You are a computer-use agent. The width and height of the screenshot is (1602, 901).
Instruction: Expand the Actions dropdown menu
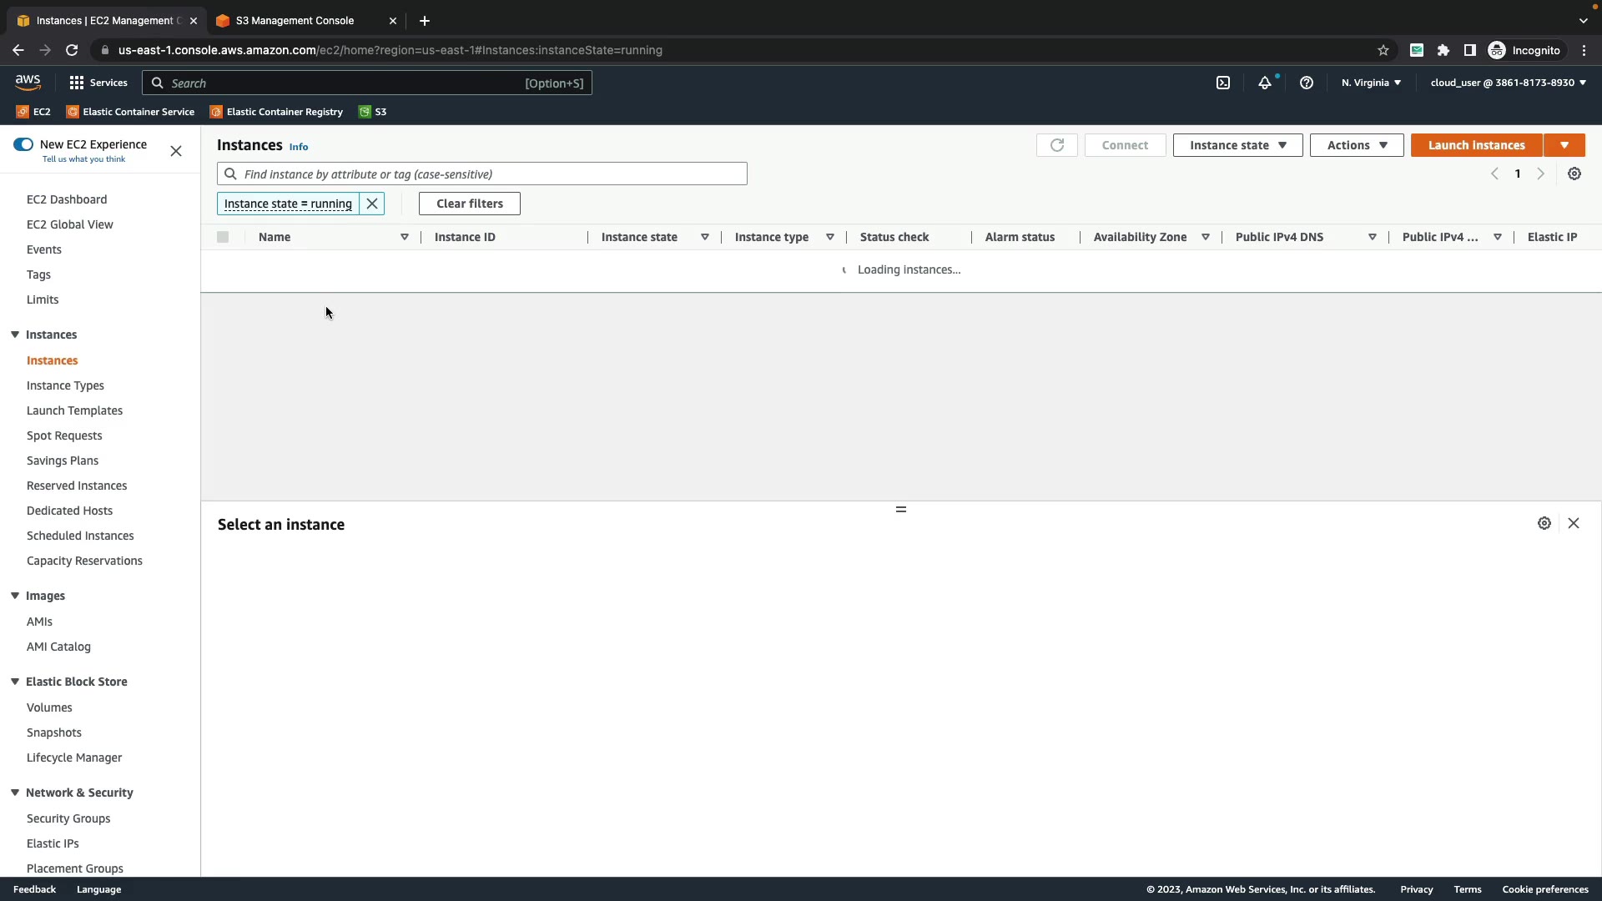[1357, 145]
